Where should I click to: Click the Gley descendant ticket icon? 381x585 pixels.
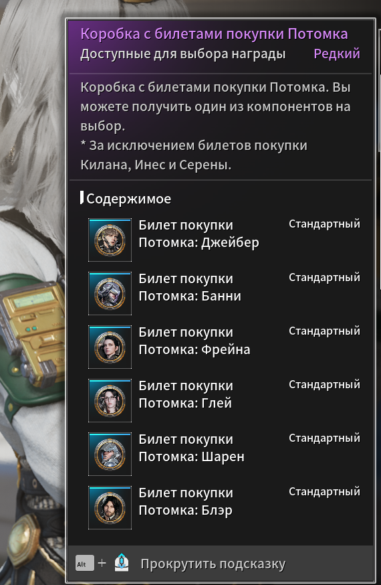click(x=110, y=400)
